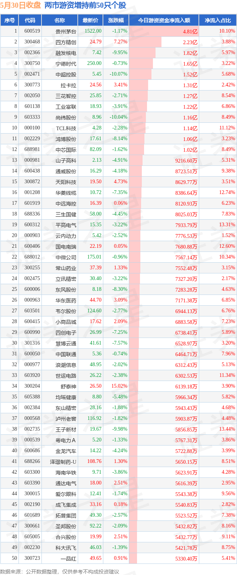Click stock name 云内动力
The height and width of the screenshot is (575, 237).
click(66, 236)
